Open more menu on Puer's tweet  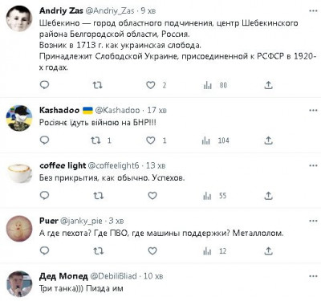click(313, 221)
